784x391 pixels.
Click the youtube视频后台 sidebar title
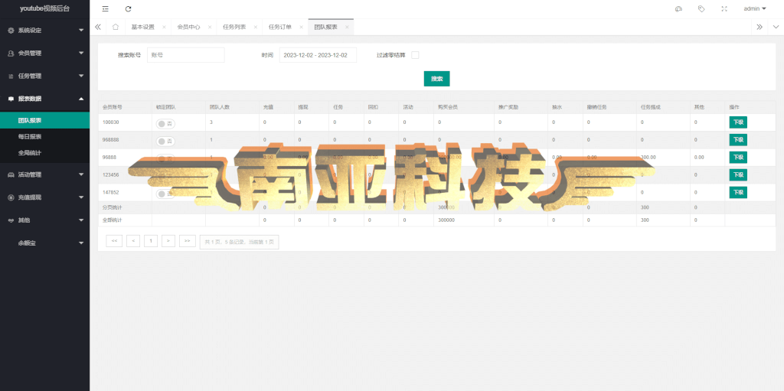(x=45, y=9)
